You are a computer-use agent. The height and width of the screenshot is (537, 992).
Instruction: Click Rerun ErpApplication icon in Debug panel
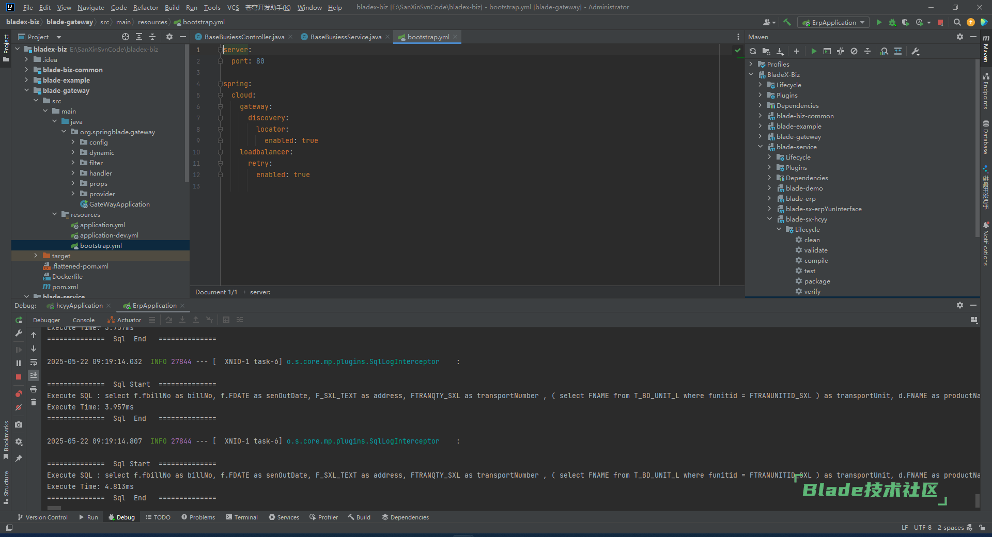pos(19,320)
